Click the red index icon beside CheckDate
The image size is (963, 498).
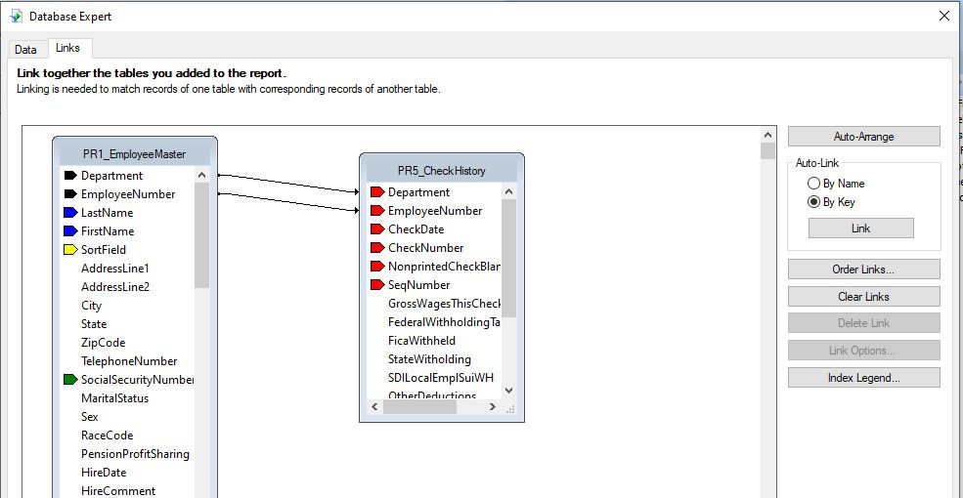(x=377, y=229)
